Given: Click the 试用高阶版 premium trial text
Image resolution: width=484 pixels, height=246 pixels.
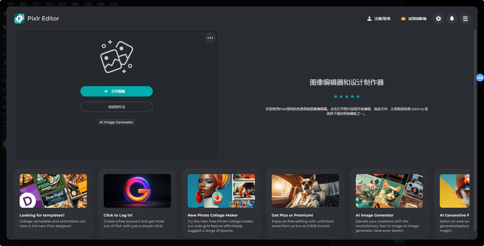Looking at the screenshot, I should click(x=417, y=19).
